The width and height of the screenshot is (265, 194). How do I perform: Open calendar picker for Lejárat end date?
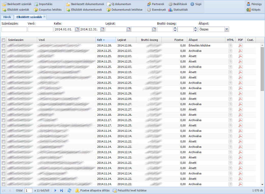pyautogui.click(x=154, y=29)
